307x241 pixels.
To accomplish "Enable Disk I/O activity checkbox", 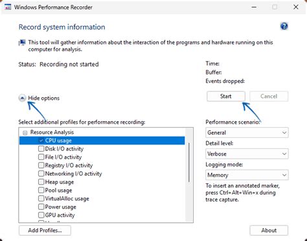I will pyautogui.click(x=41, y=149).
